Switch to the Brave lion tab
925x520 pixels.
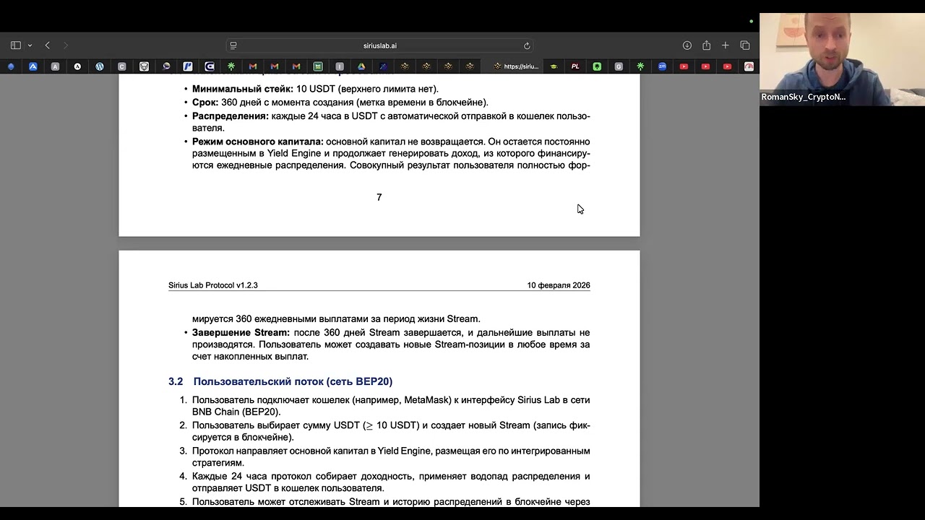pos(144,66)
